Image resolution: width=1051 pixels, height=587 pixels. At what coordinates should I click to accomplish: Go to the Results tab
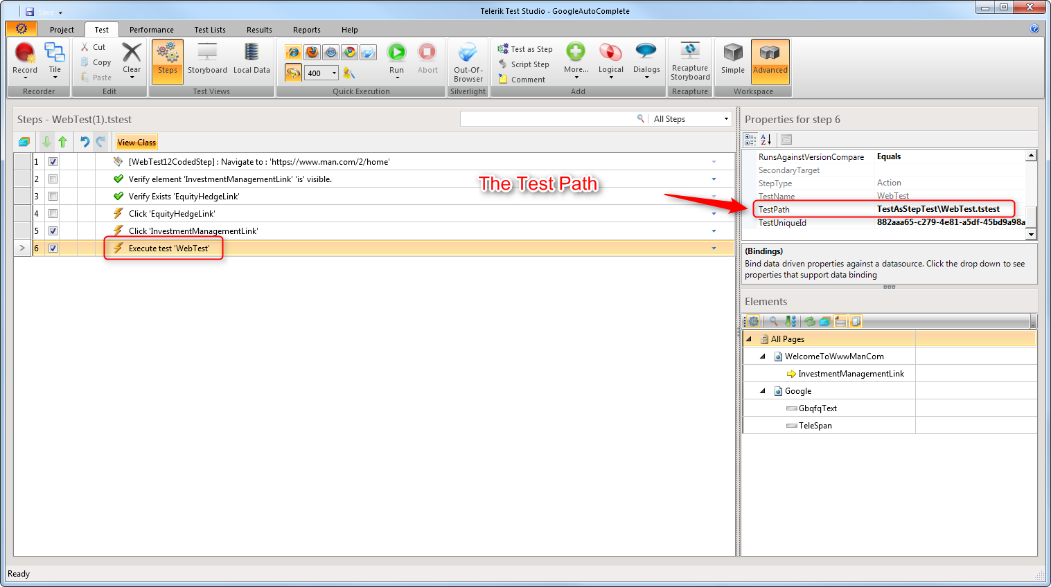coord(259,30)
